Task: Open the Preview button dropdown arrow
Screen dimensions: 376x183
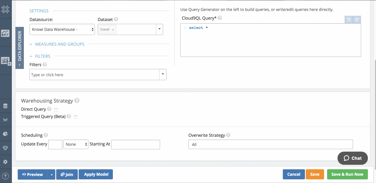Action: [51, 174]
